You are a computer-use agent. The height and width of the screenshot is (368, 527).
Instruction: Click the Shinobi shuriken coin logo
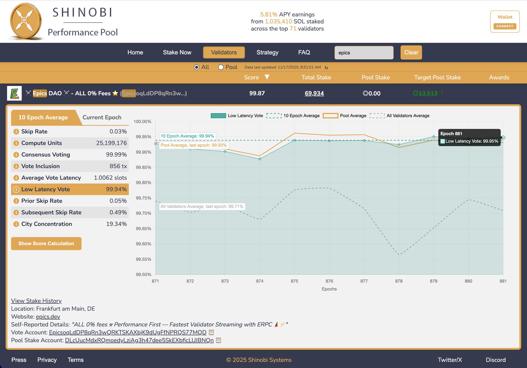point(26,21)
